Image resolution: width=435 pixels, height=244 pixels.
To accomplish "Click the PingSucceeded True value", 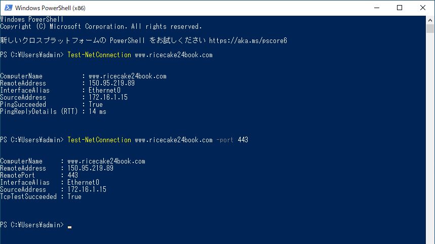I will pos(96,104).
